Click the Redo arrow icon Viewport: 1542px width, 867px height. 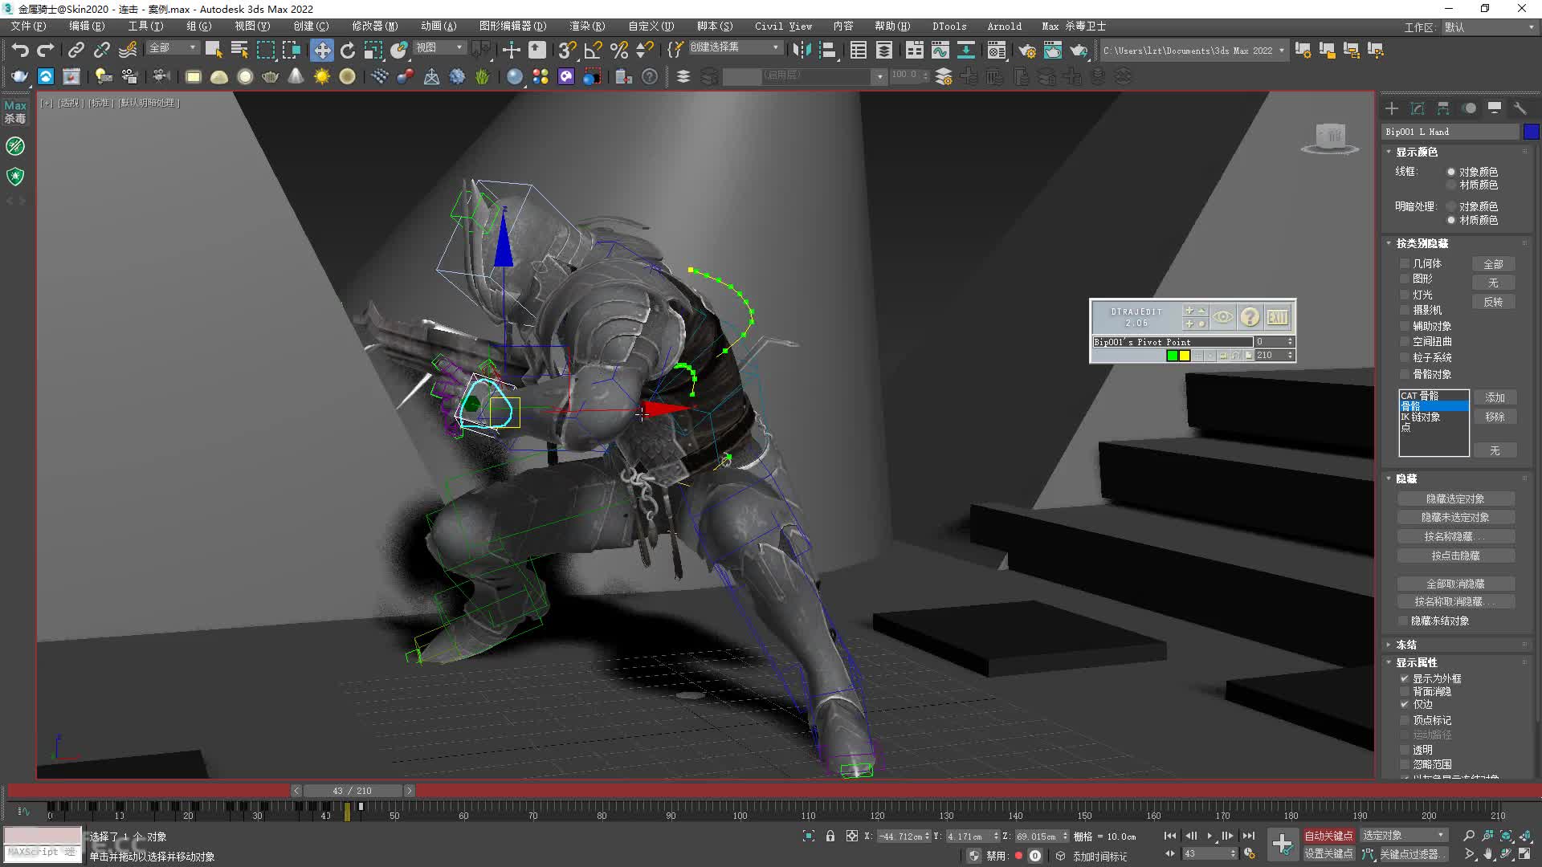point(46,50)
